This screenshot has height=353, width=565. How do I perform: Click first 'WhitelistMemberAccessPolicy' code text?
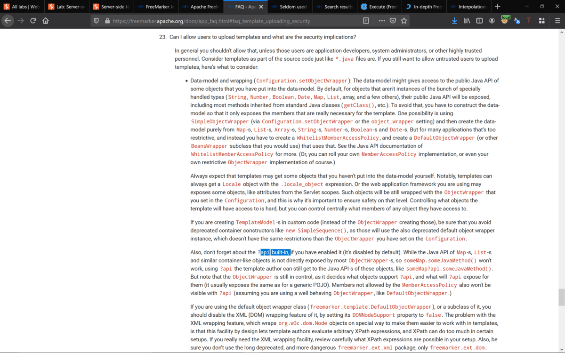coord(338,138)
